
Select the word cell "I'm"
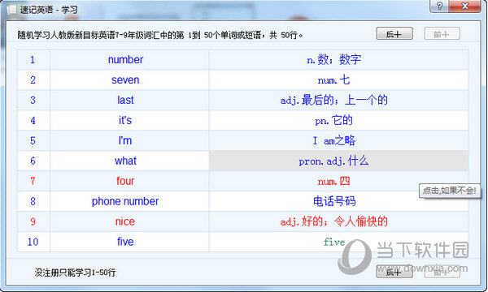(129, 140)
